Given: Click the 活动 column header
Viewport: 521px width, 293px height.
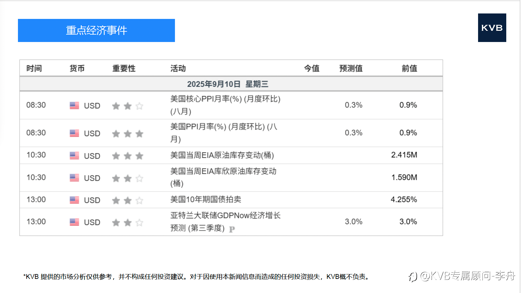Looking at the screenshot, I should [x=178, y=68].
